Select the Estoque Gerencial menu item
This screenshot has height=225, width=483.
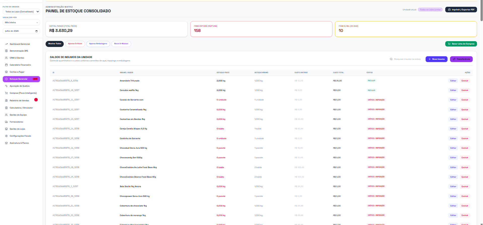(21, 79)
